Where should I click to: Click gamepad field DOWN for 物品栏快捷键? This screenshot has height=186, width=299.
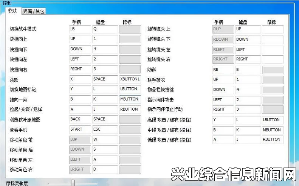(223, 90)
